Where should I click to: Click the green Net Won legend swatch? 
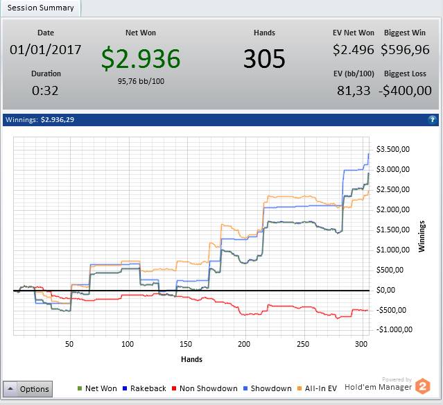point(80,389)
